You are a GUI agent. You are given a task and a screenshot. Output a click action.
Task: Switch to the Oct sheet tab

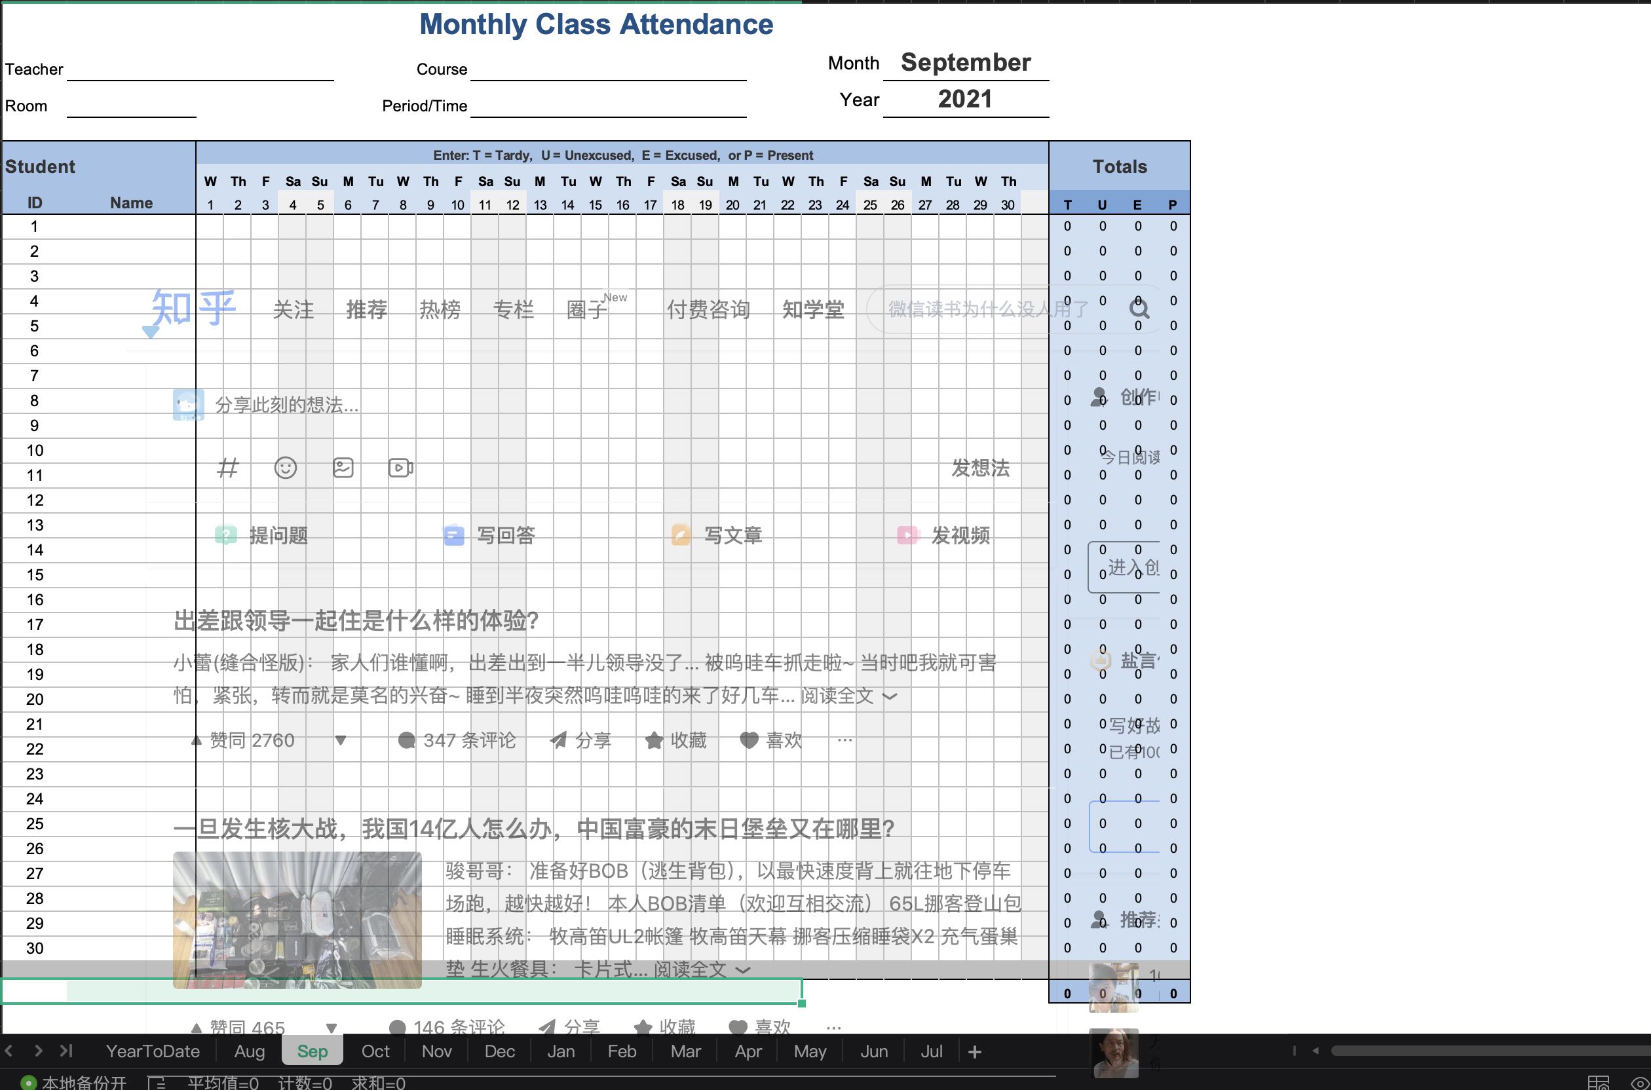(375, 1051)
